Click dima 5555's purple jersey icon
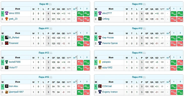The width and height of the screenshot is (184, 96). click(7, 13)
